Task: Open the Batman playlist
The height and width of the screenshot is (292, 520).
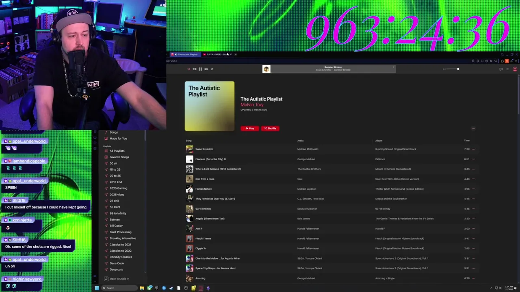Action: [x=115, y=219]
